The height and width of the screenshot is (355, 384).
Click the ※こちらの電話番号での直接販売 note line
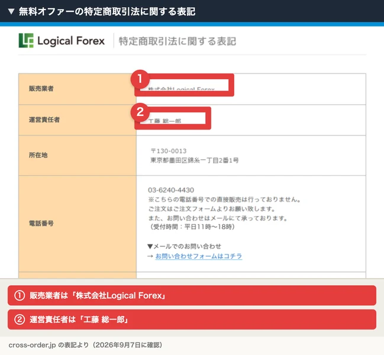224,199
